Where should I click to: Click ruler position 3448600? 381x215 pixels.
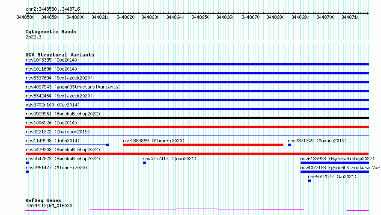75,17
